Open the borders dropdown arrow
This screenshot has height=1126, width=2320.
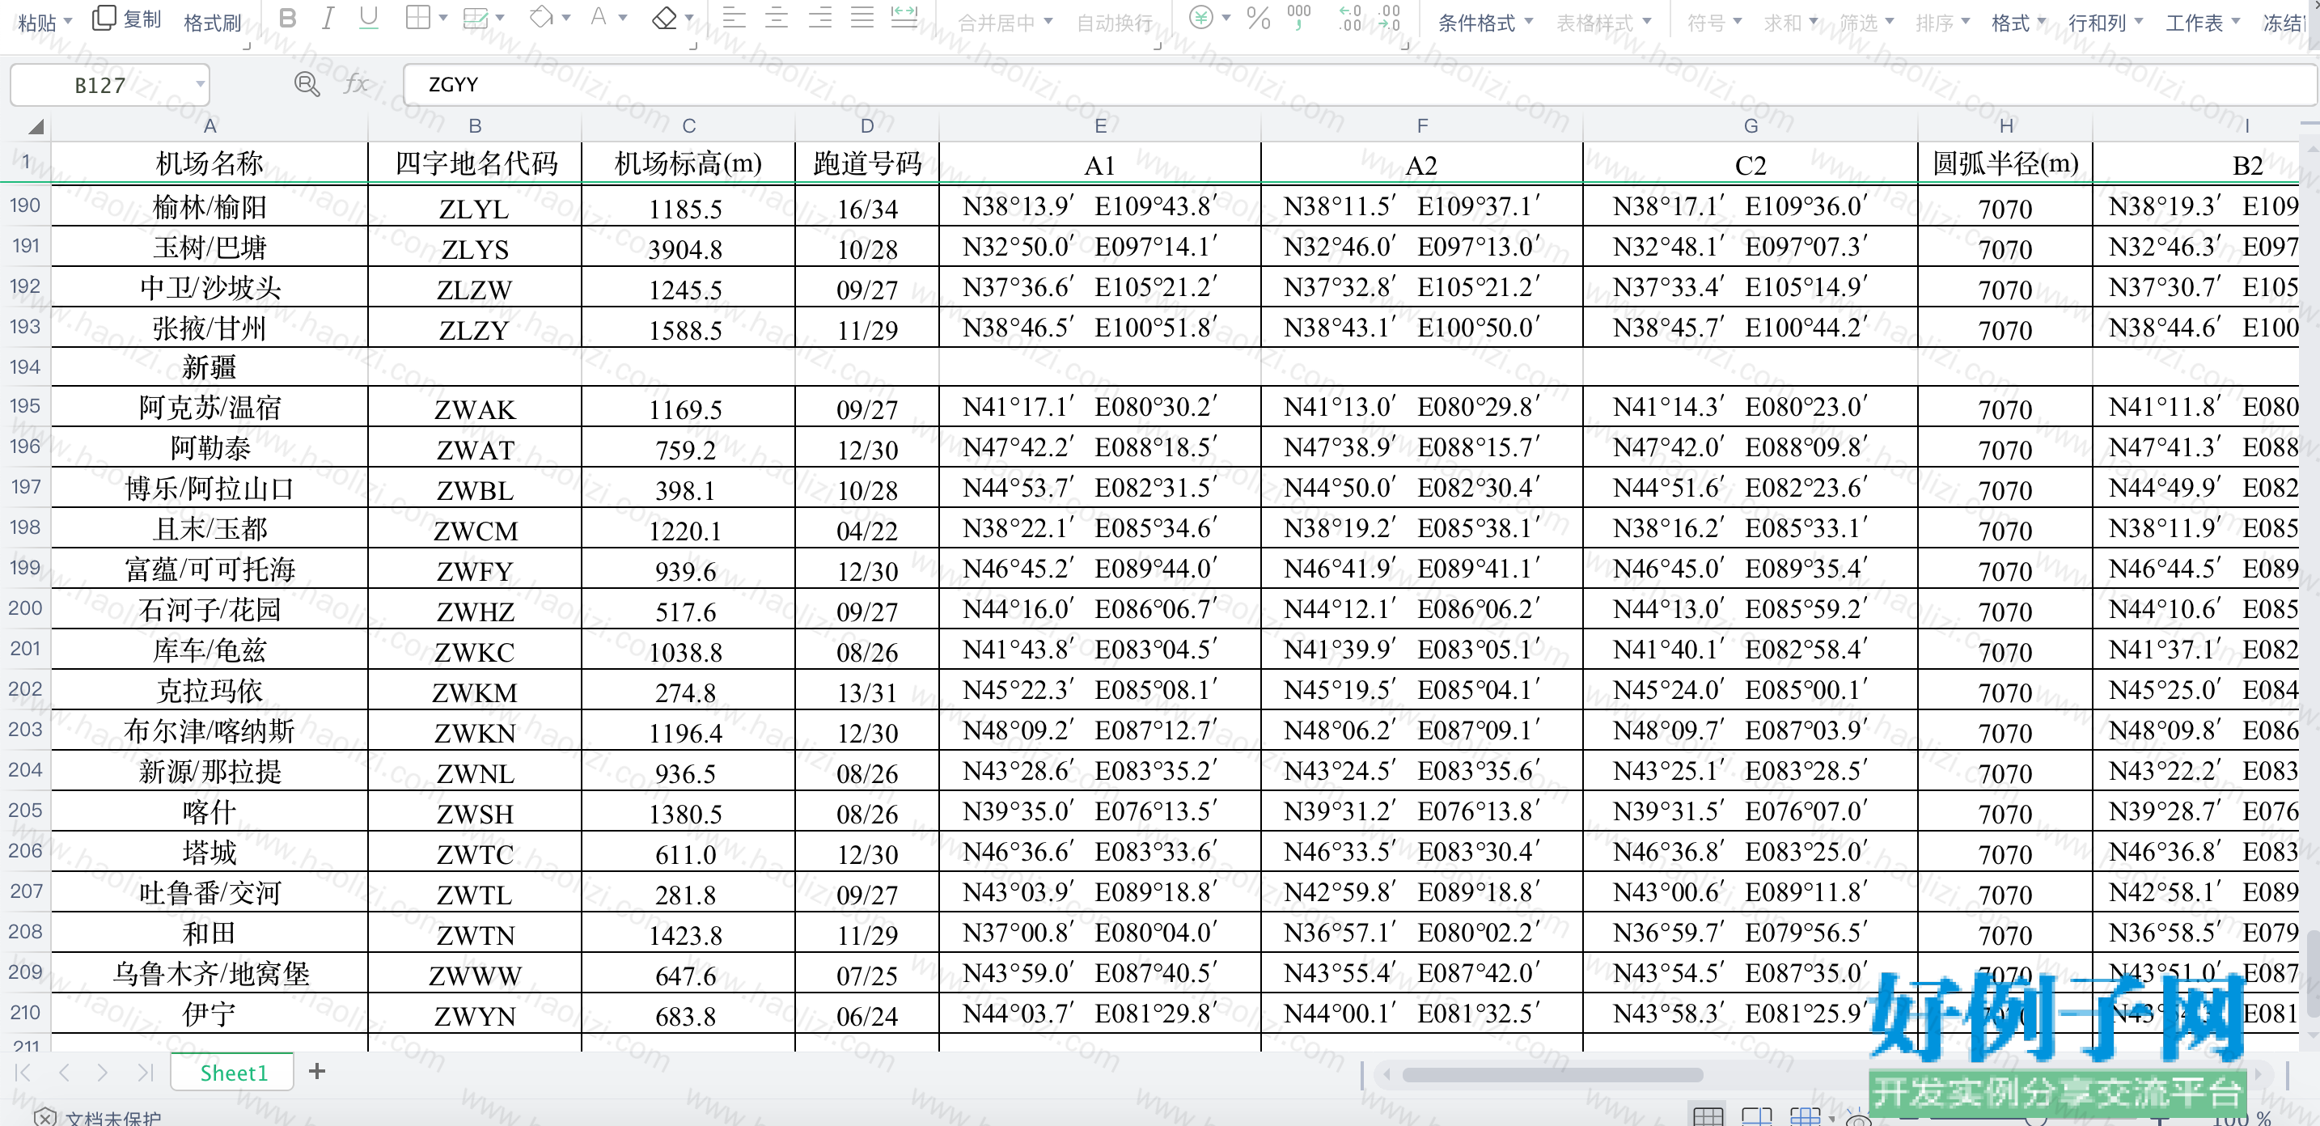point(443,19)
